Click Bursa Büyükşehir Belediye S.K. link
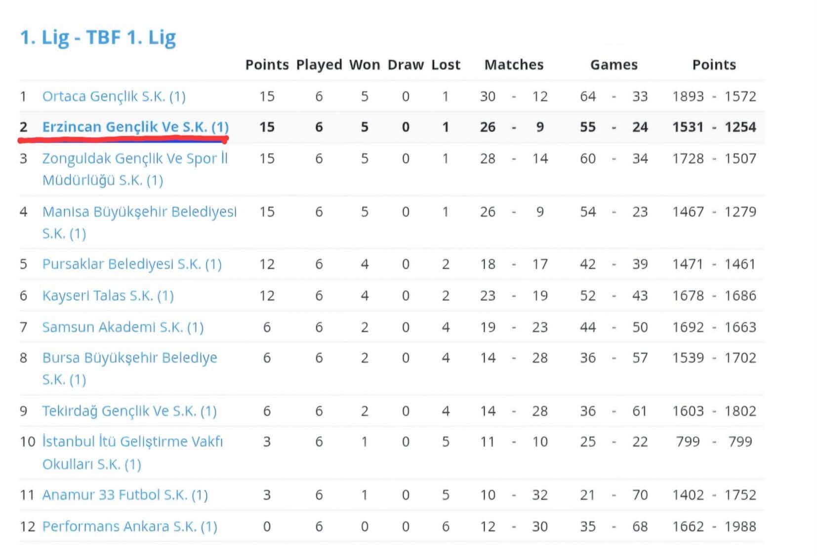This screenshot has width=817, height=556. 130,369
